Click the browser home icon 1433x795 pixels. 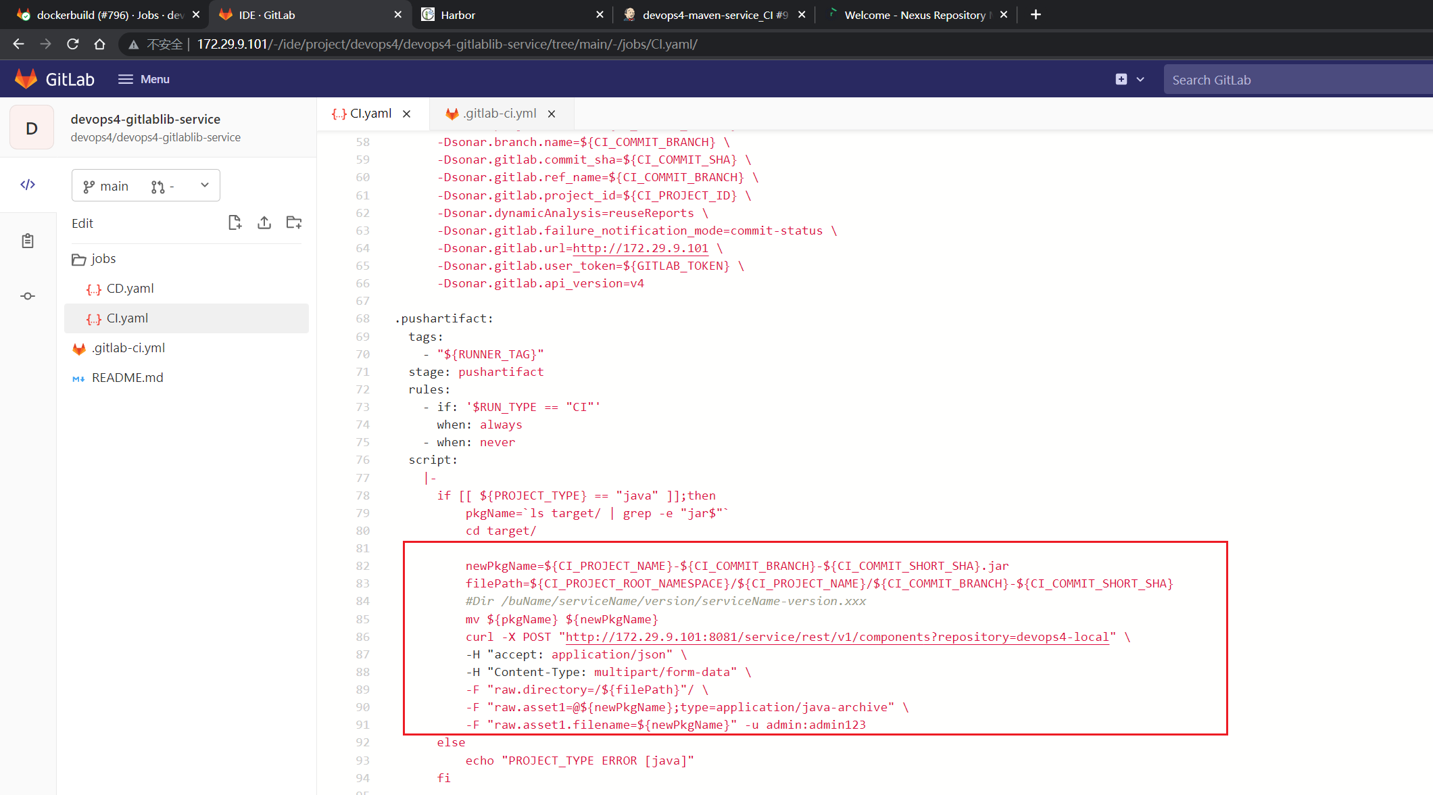(99, 44)
